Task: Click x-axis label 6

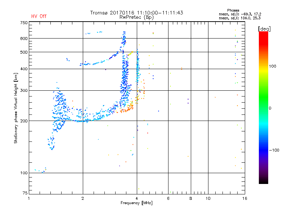Action: point(168,198)
